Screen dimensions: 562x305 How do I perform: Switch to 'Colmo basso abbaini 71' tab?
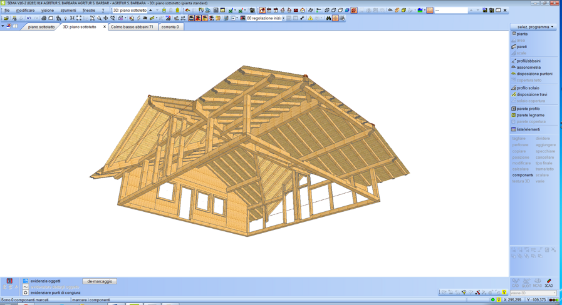132,27
